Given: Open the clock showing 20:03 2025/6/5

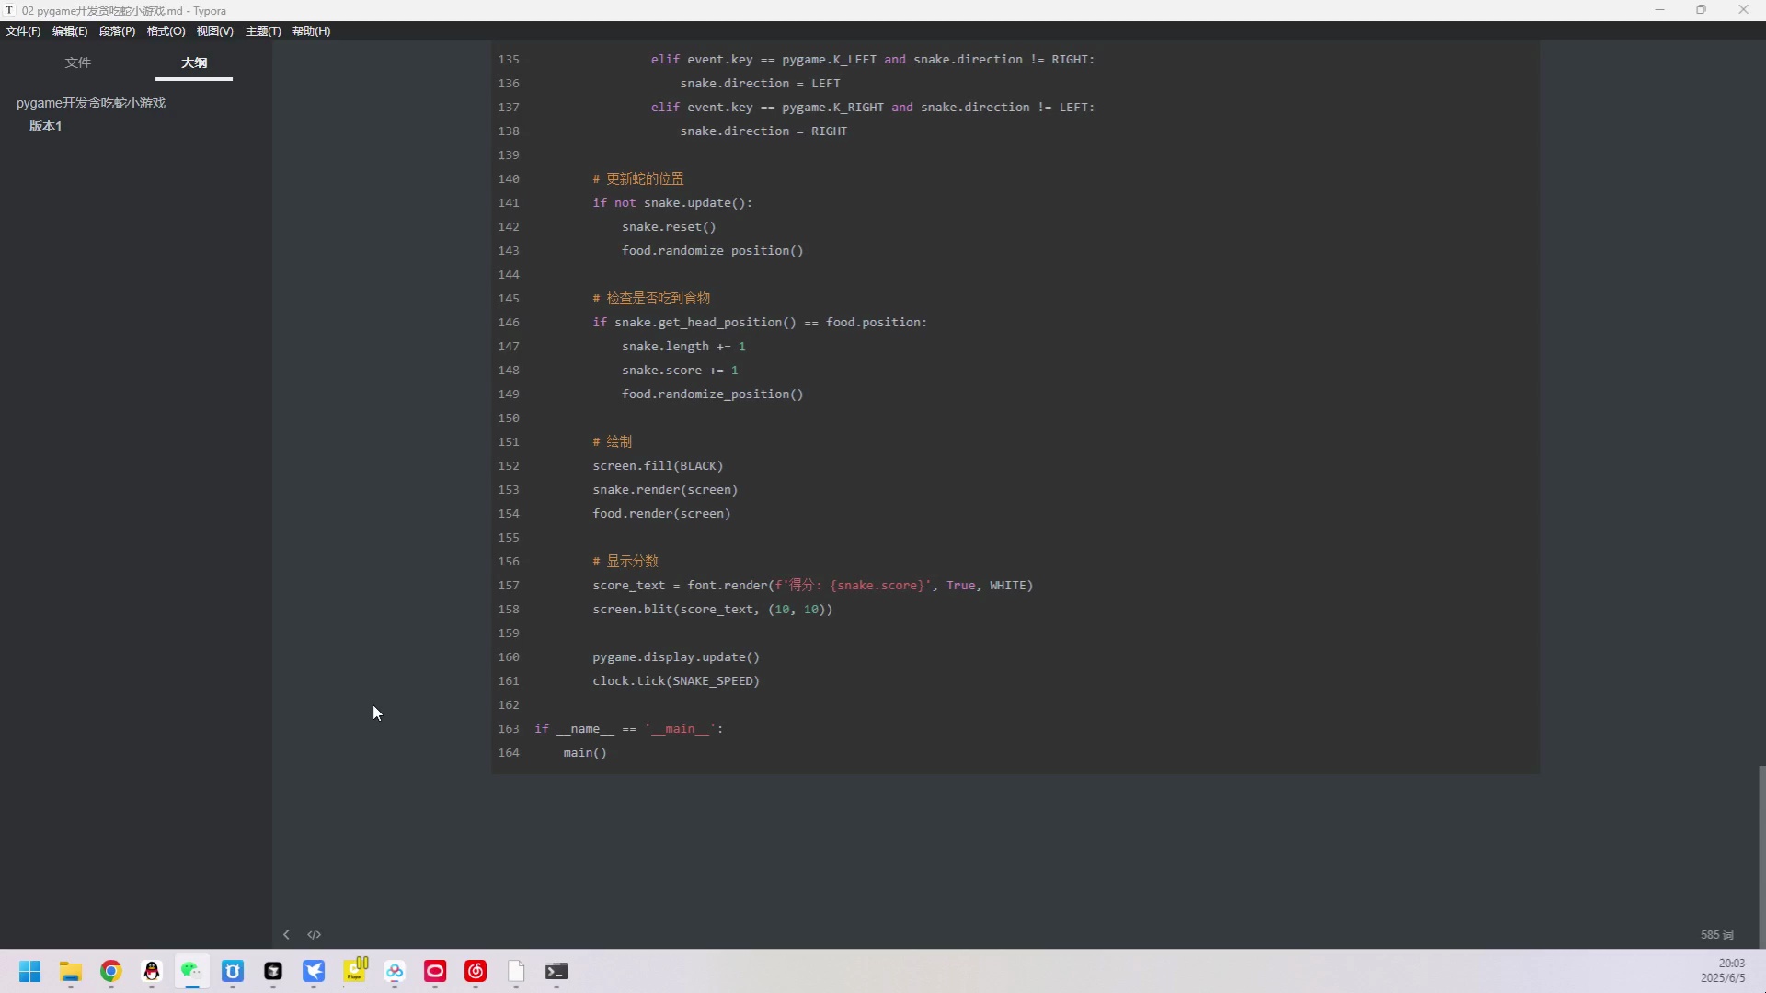Looking at the screenshot, I should point(1722,971).
